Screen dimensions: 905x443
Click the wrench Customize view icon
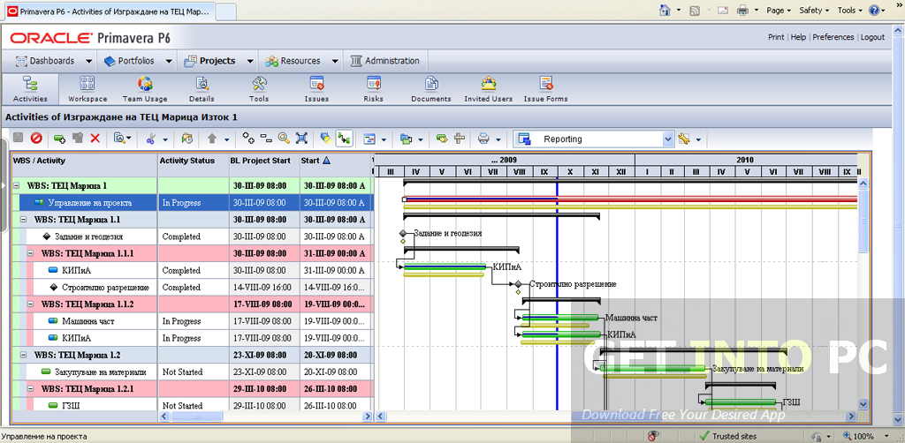tap(685, 139)
